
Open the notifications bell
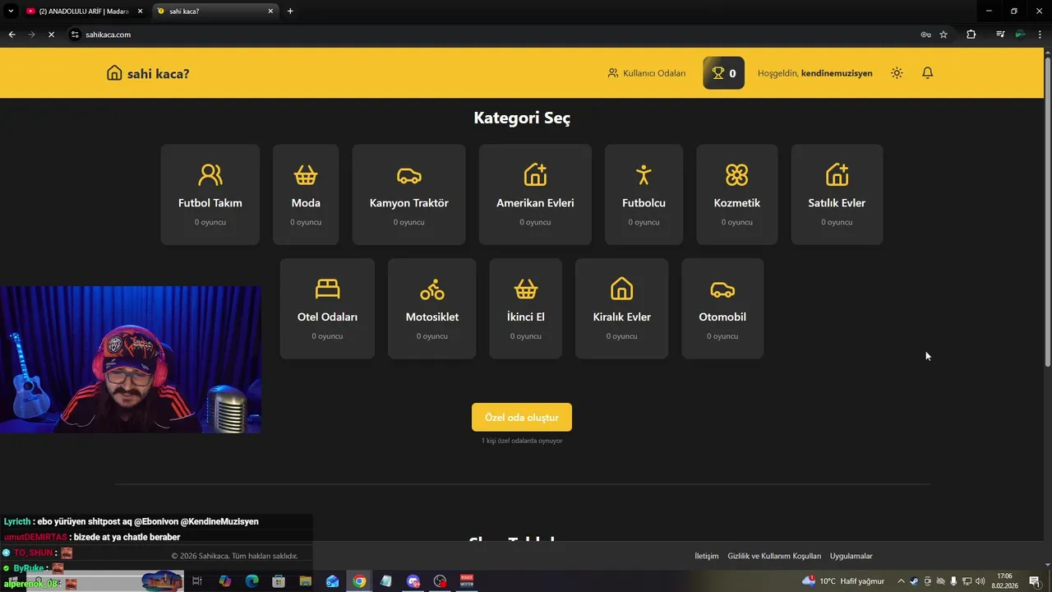pos(927,73)
